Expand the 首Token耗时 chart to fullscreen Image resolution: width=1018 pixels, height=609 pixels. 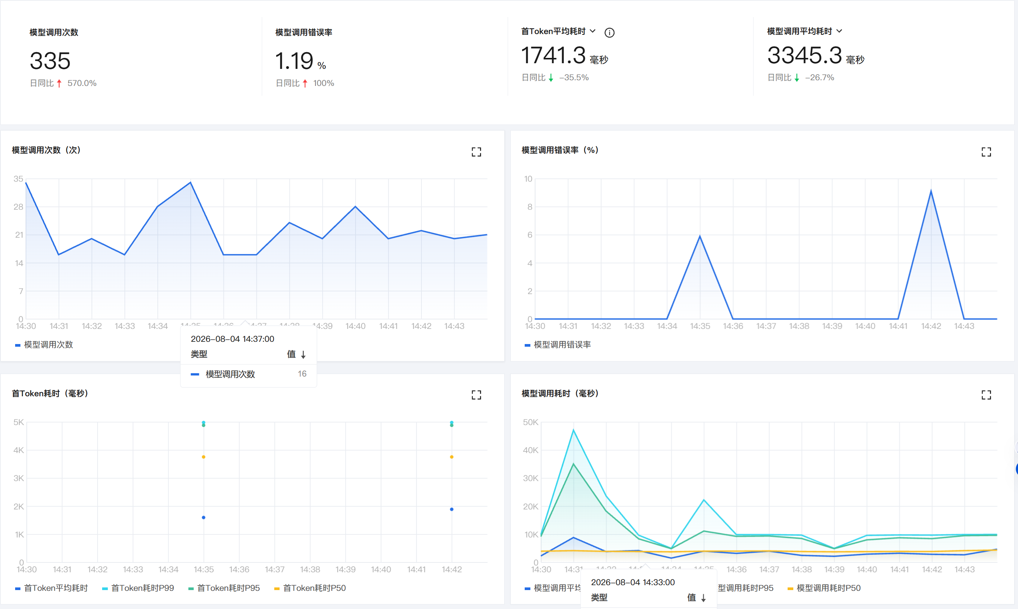[476, 395]
